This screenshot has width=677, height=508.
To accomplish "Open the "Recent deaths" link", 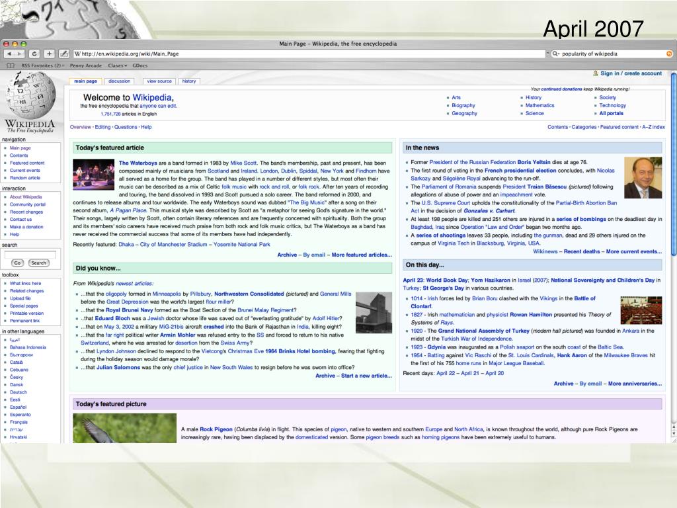I will (x=582, y=251).
